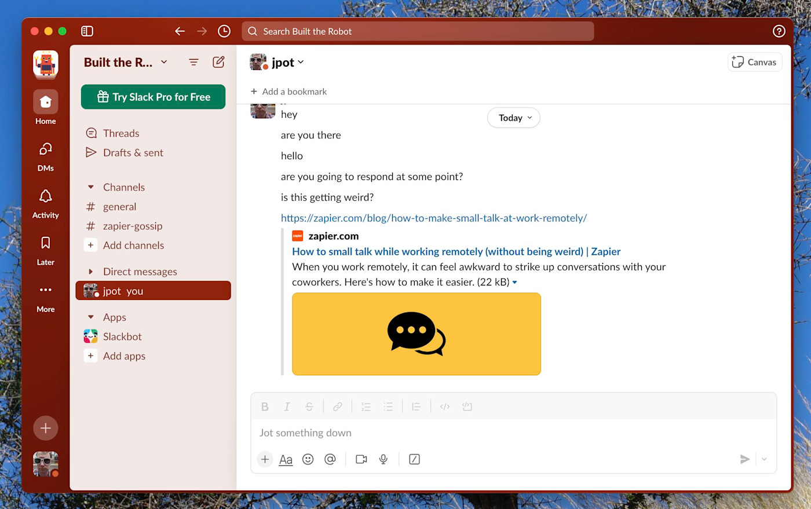Click Add a bookmark

click(288, 91)
